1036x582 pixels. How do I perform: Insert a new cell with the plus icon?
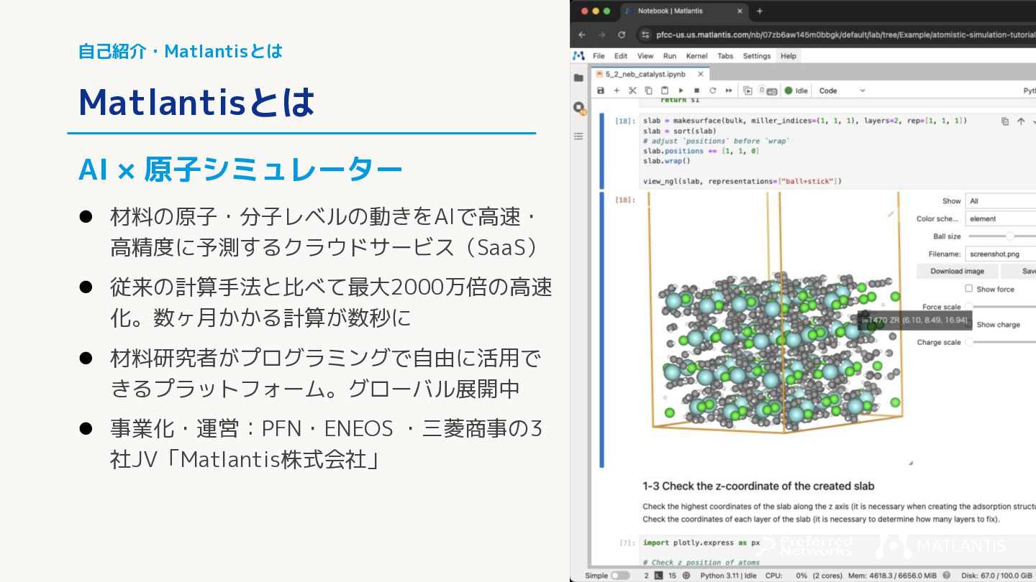point(617,91)
